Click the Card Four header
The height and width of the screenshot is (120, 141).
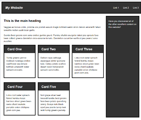20,87
